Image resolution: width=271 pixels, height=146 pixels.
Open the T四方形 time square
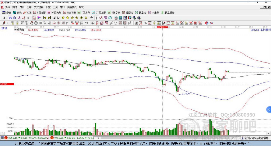(84, 13)
